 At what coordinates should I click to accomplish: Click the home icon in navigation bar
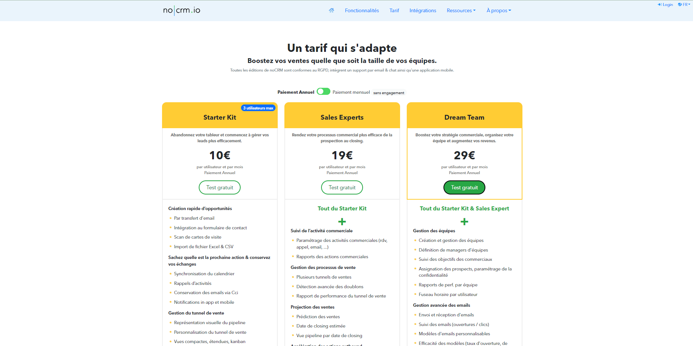(x=331, y=10)
